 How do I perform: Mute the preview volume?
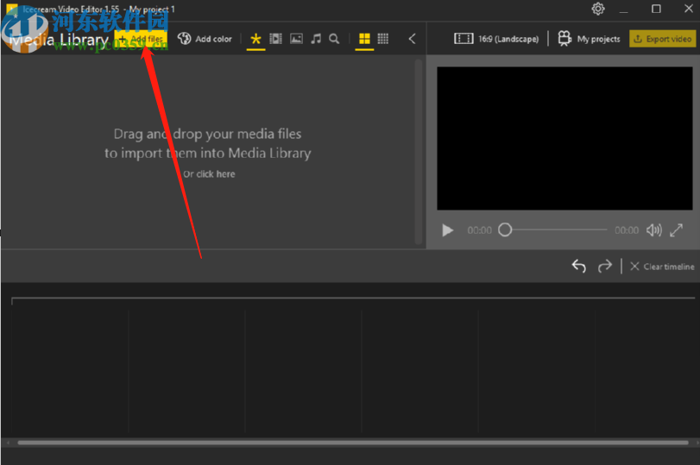654,230
